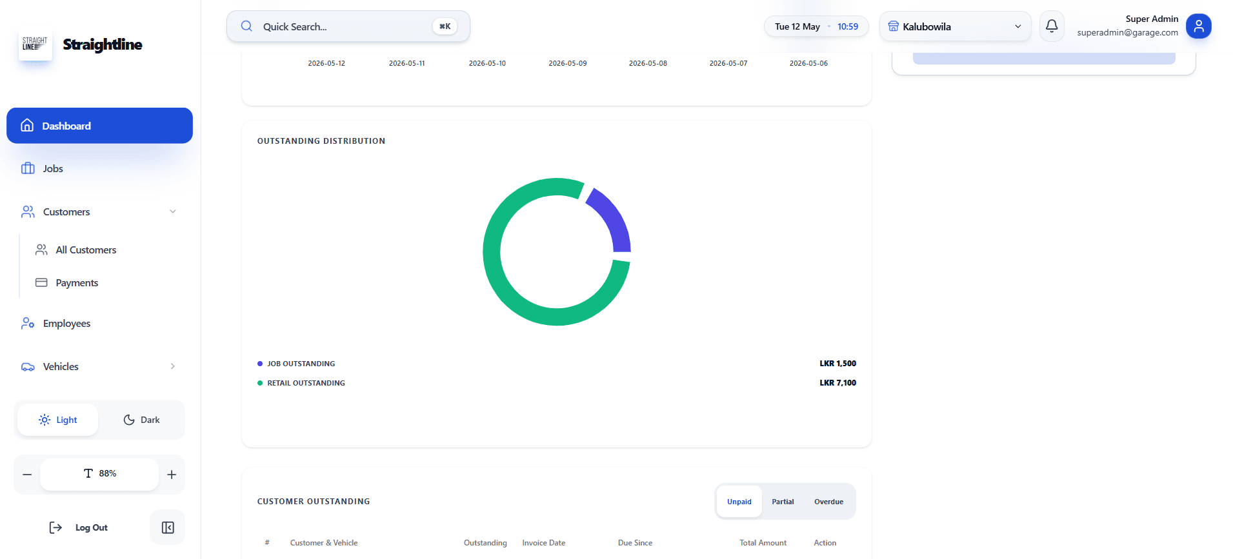Click the LKR 7,100 value
This screenshot has width=1233, height=559.
click(837, 383)
